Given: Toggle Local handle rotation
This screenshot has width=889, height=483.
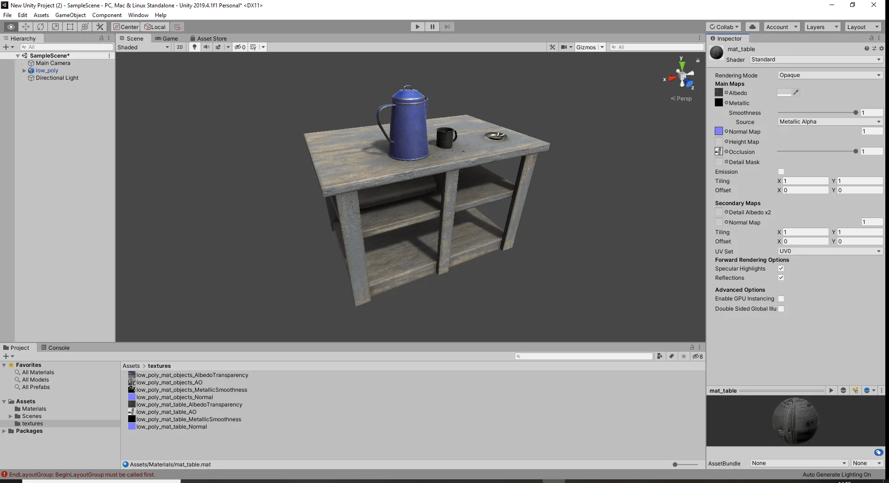Looking at the screenshot, I should 155,27.
